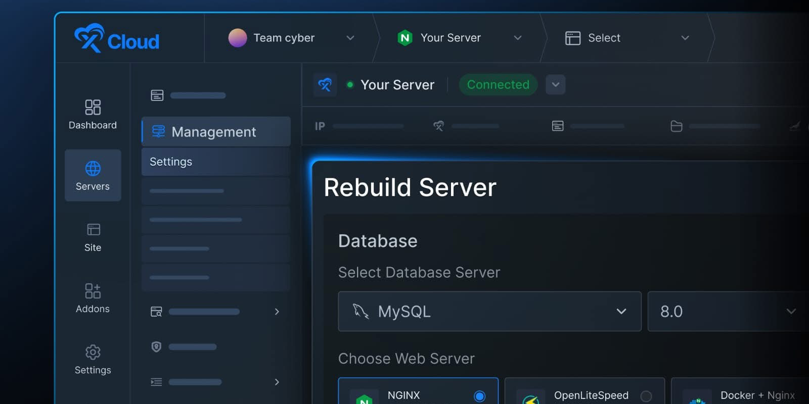Click the site window icon beside Select
809x404 pixels.
point(573,38)
